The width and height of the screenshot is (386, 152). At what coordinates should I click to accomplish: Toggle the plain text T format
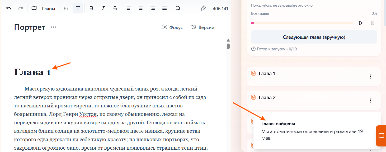click(x=78, y=8)
